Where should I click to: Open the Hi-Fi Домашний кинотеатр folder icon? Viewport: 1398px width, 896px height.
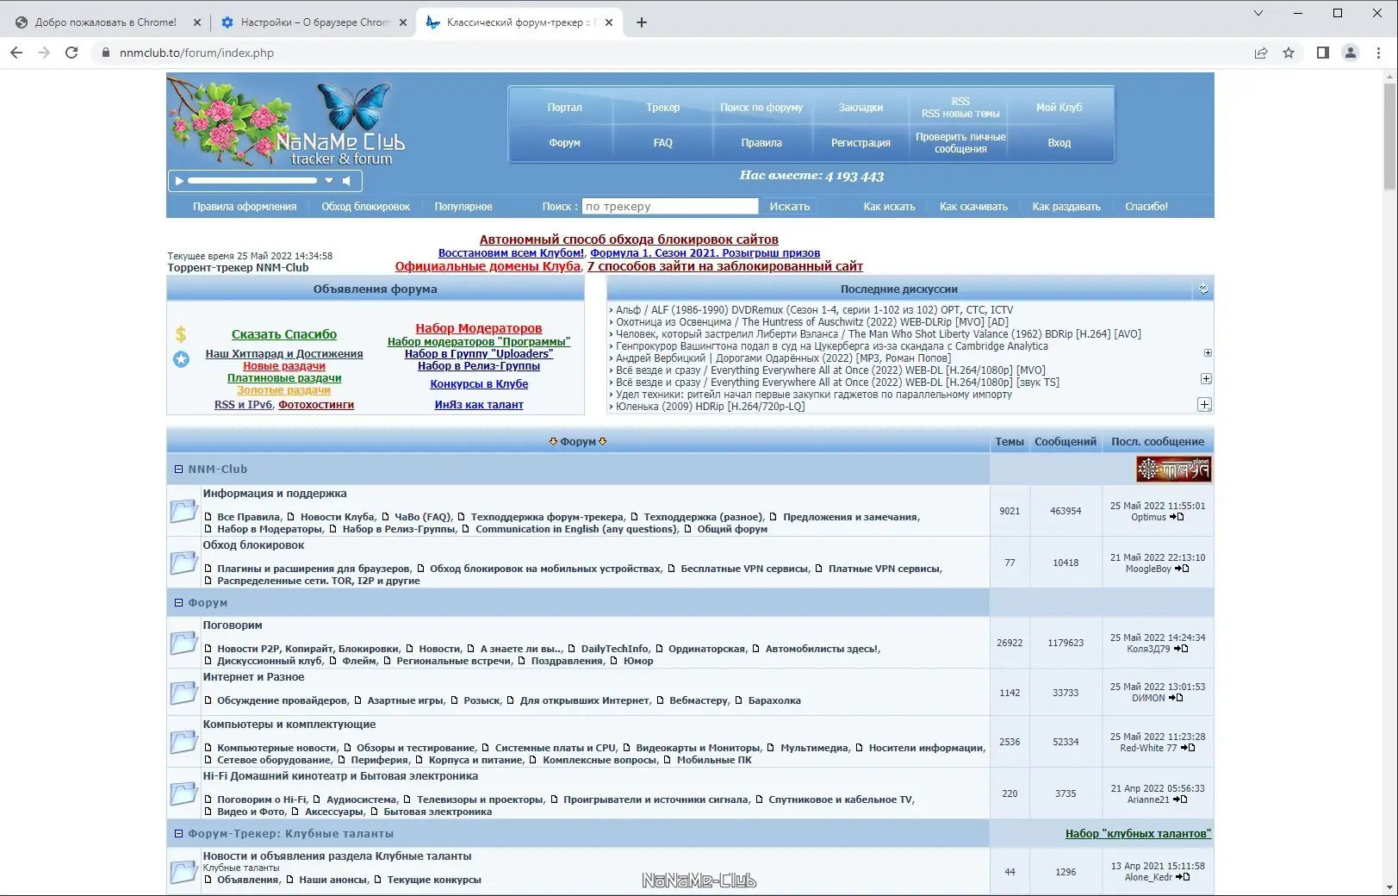[x=183, y=793]
